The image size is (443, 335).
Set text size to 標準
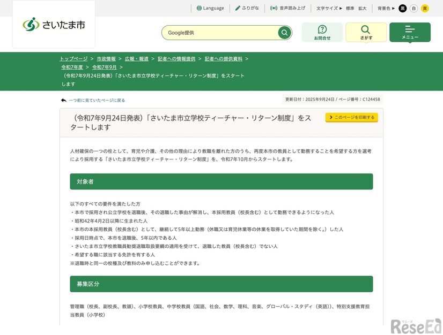pos(350,9)
